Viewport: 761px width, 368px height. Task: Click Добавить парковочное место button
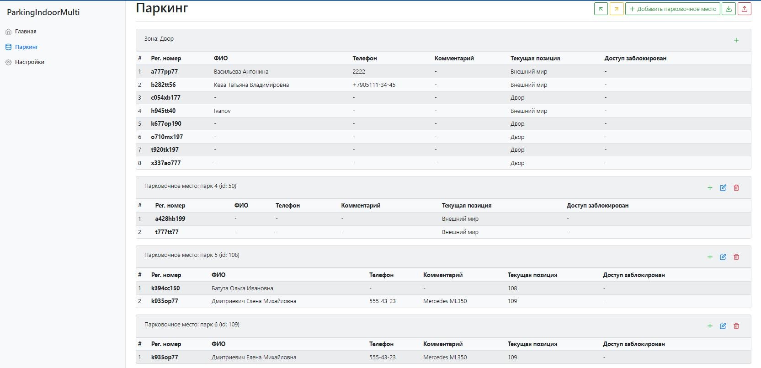[x=673, y=9]
